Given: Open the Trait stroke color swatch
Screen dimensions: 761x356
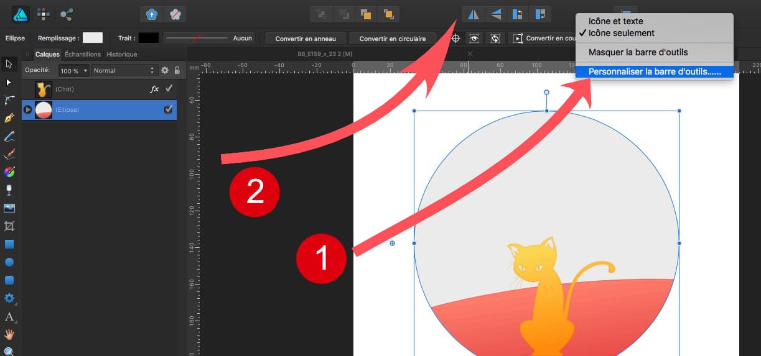Looking at the screenshot, I should click(149, 38).
